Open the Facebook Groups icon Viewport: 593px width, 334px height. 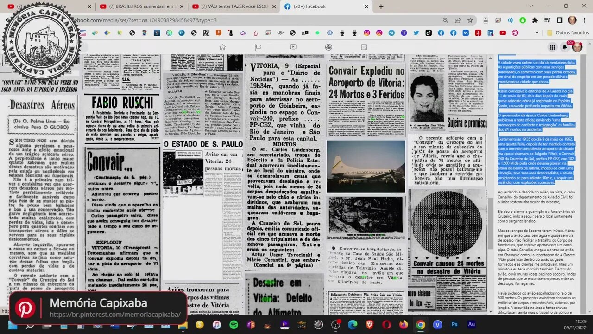328,47
